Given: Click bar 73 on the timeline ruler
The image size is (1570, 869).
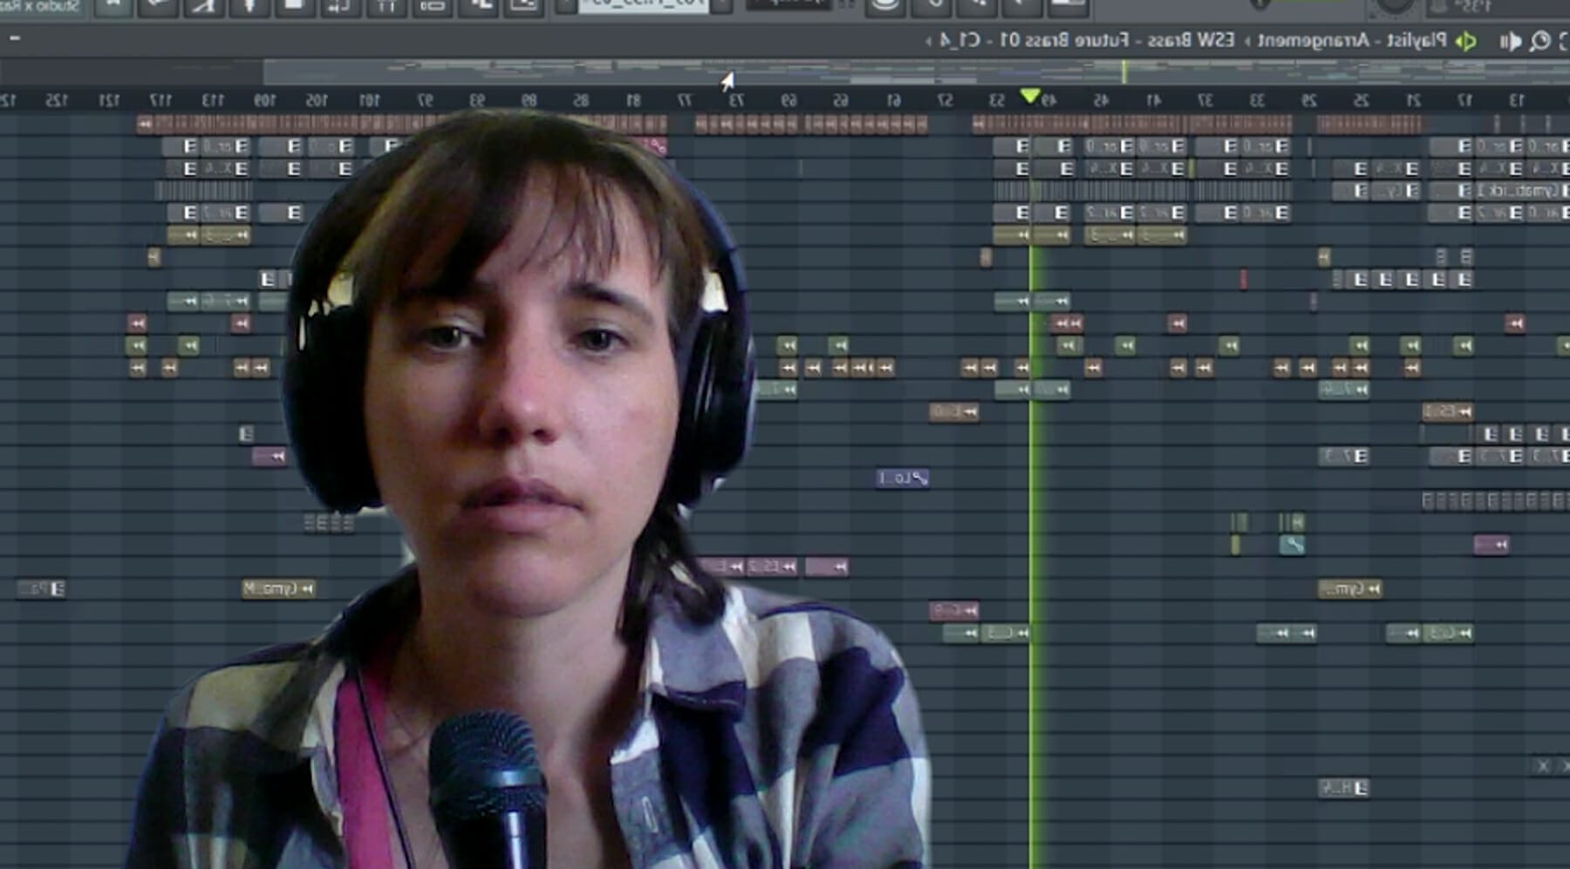Looking at the screenshot, I should [x=736, y=101].
